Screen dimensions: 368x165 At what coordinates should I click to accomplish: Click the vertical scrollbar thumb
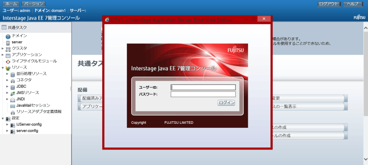pos(366,73)
